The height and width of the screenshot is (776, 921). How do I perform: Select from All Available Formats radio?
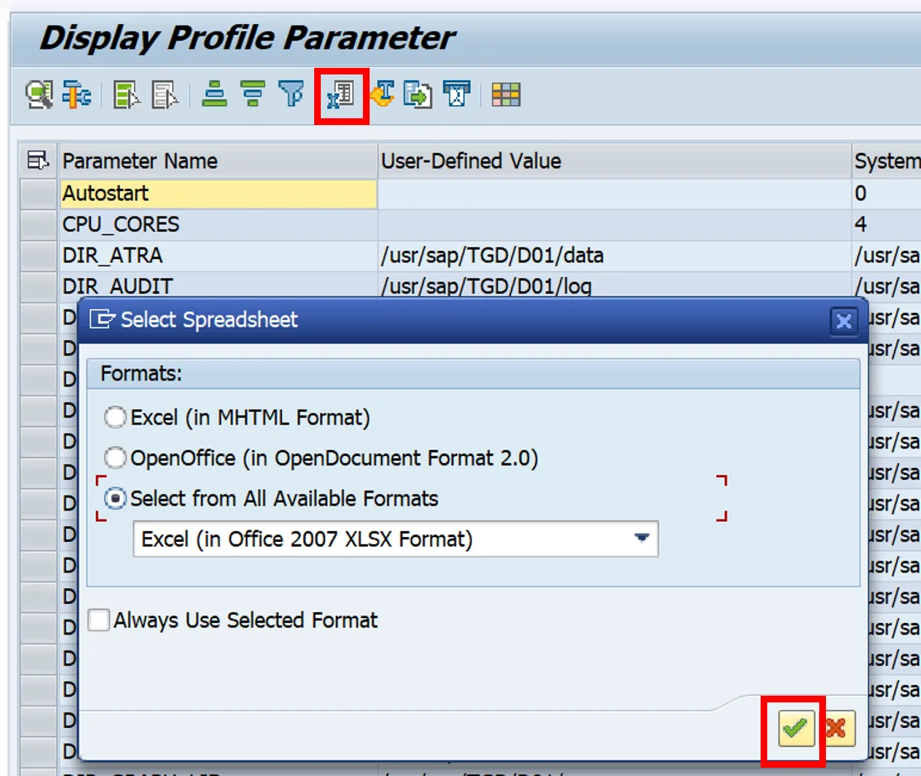115,499
